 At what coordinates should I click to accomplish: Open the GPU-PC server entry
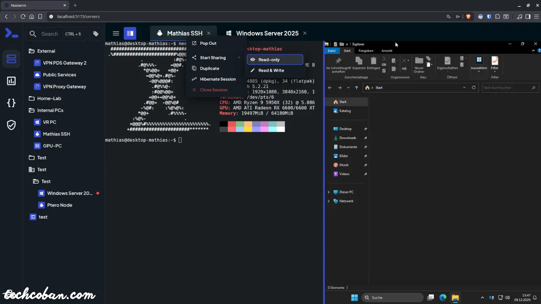(x=48, y=146)
